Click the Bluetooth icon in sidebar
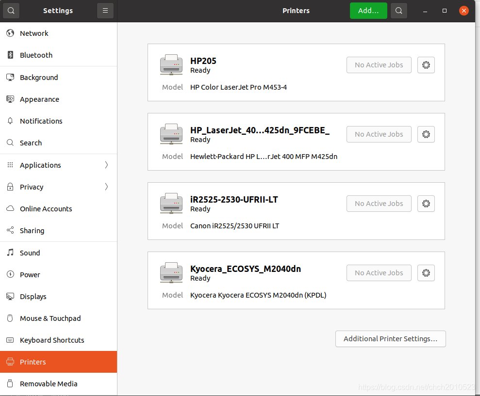This screenshot has width=480, height=396. pos(10,55)
